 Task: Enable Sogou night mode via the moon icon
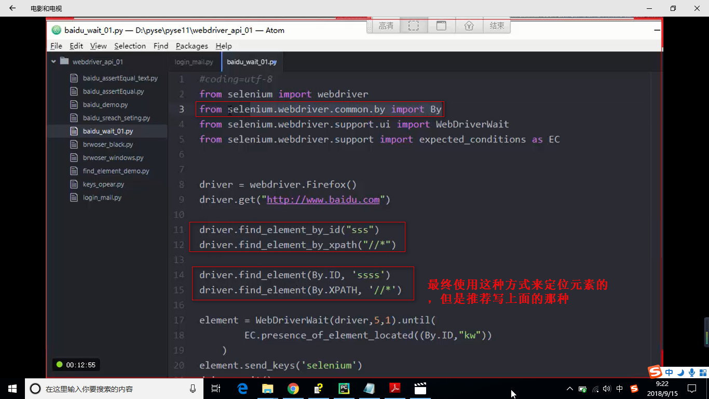click(680, 372)
